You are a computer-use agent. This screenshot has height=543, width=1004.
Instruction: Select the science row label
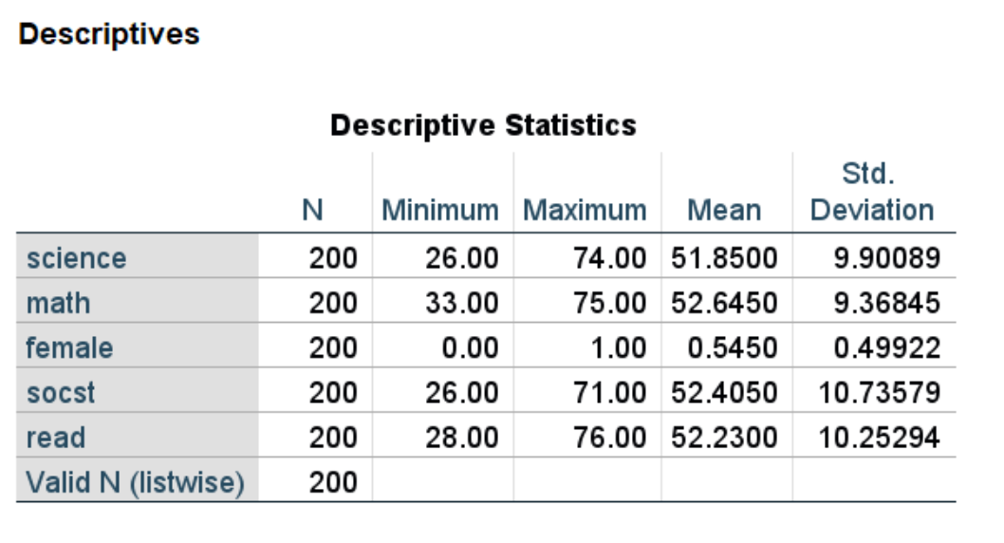click(x=76, y=257)
